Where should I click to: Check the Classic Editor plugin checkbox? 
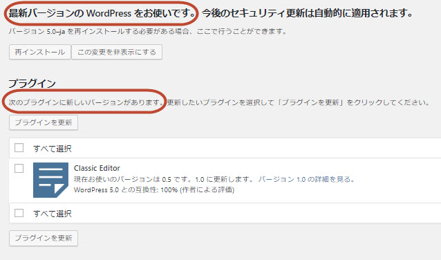(x=19, y=168)
